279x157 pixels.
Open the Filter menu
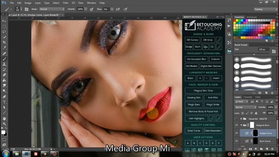click(x=65, y=3)
